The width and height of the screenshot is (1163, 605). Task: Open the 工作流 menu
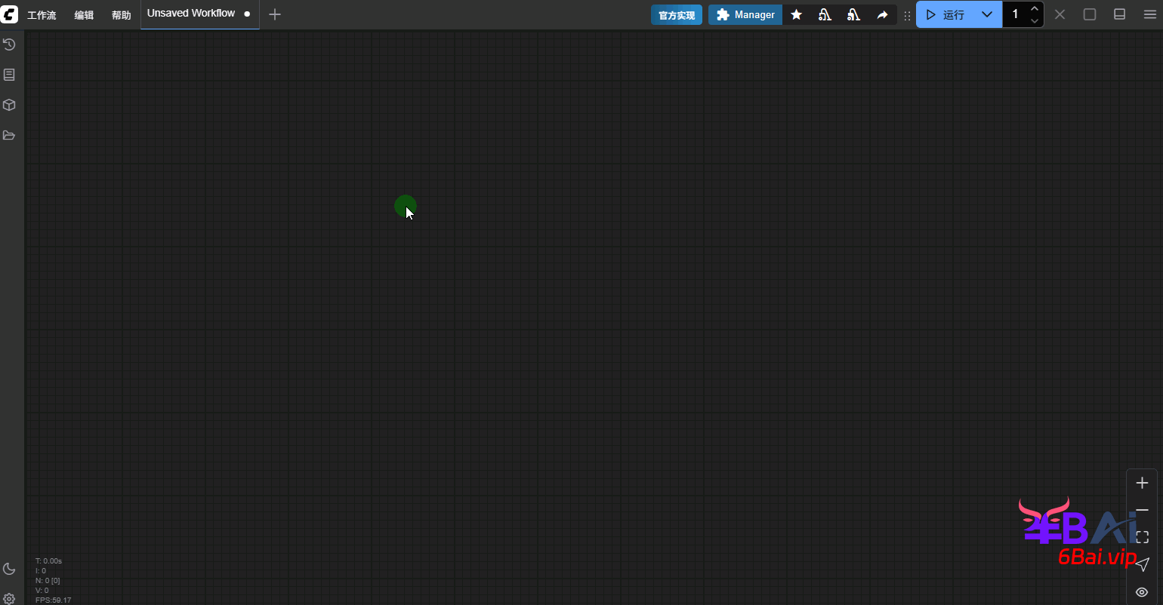[x=42, y=15]
